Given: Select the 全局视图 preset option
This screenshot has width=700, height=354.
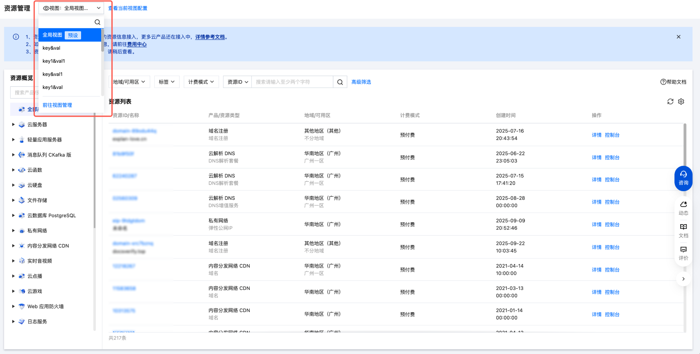Looking at the screenshot, I should [x=52, y=35].
